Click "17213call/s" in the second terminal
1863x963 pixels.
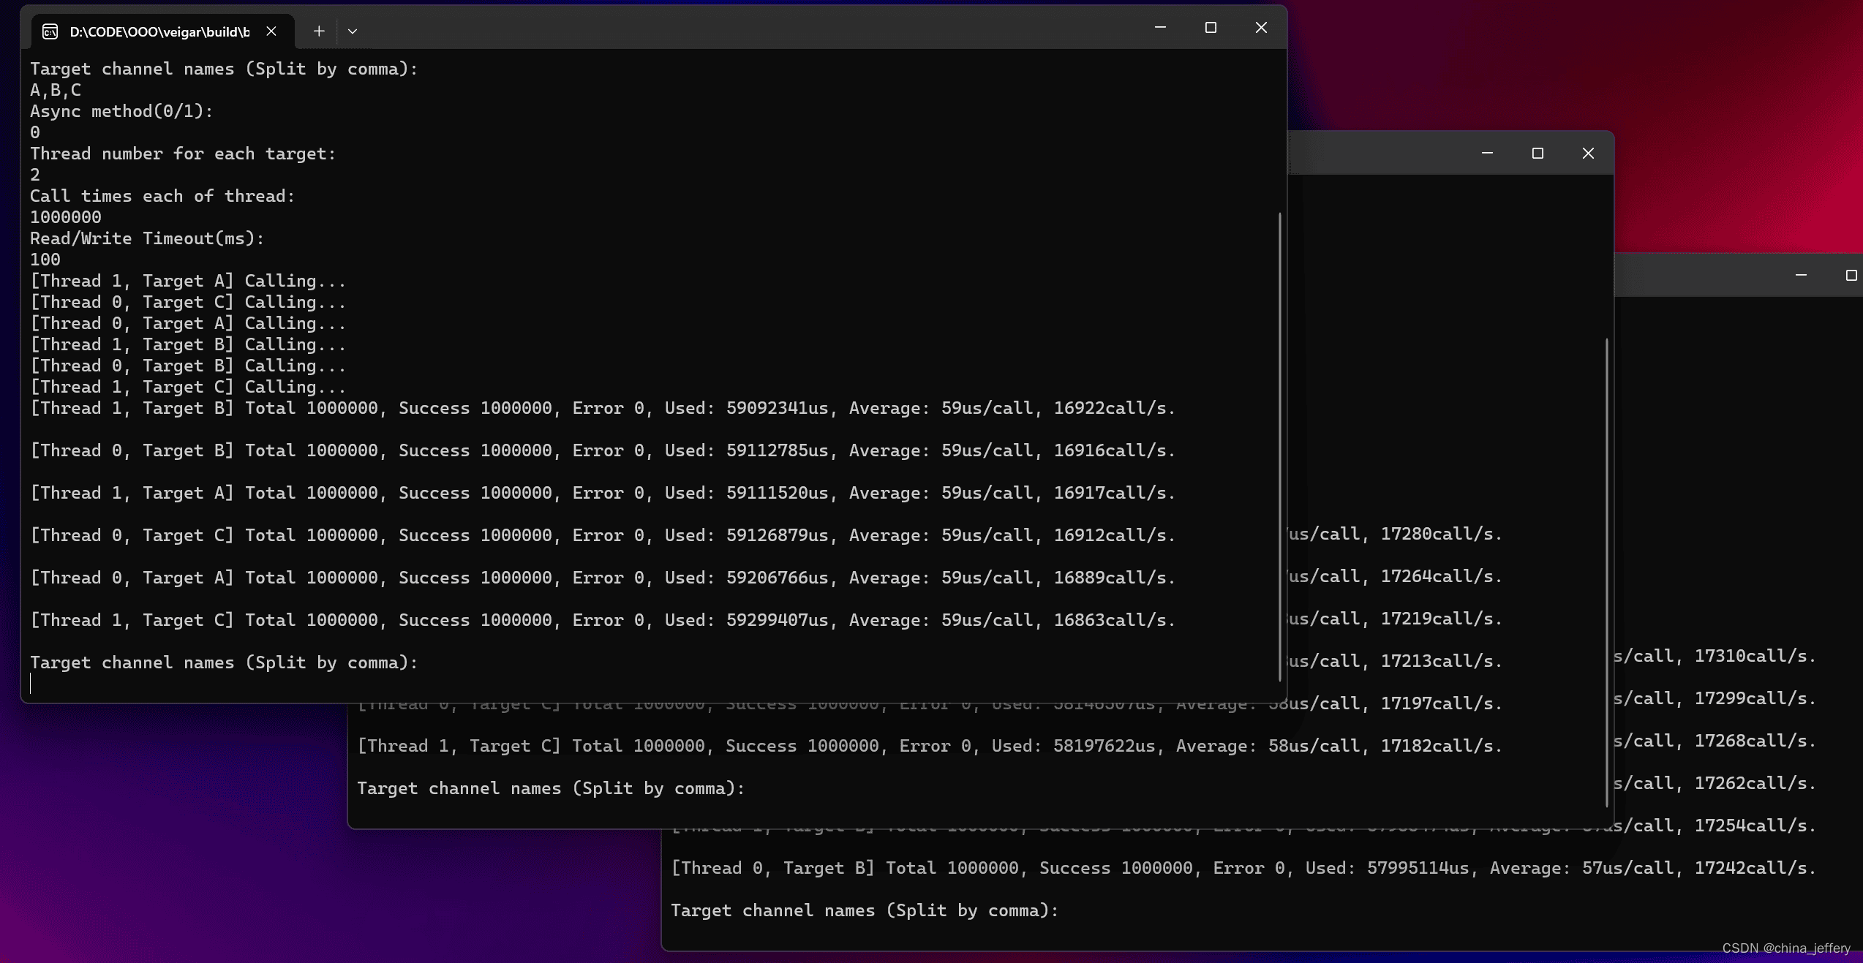click(x=1441, y=661)
